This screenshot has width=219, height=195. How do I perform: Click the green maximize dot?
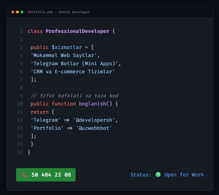coord(22,12)
